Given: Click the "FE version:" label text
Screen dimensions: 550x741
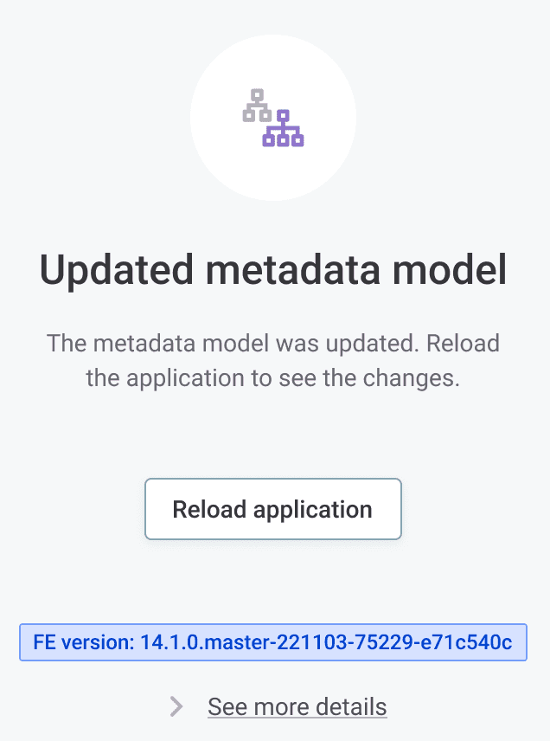Looking at the screenshot, I should tap(83, 643).
